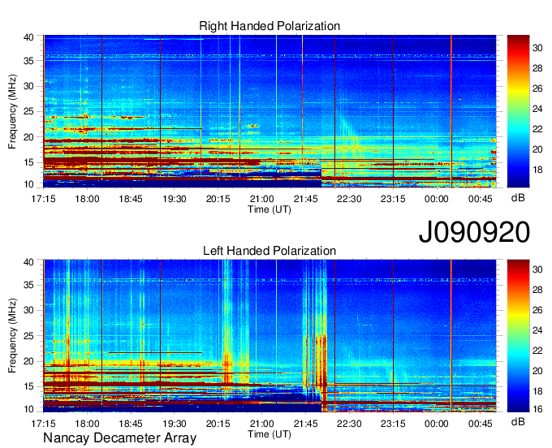Click 15 MHz tick on Right Handed frequency axis
The height and width of the screenshot is (448, 552).
click(x=28, y=162)
